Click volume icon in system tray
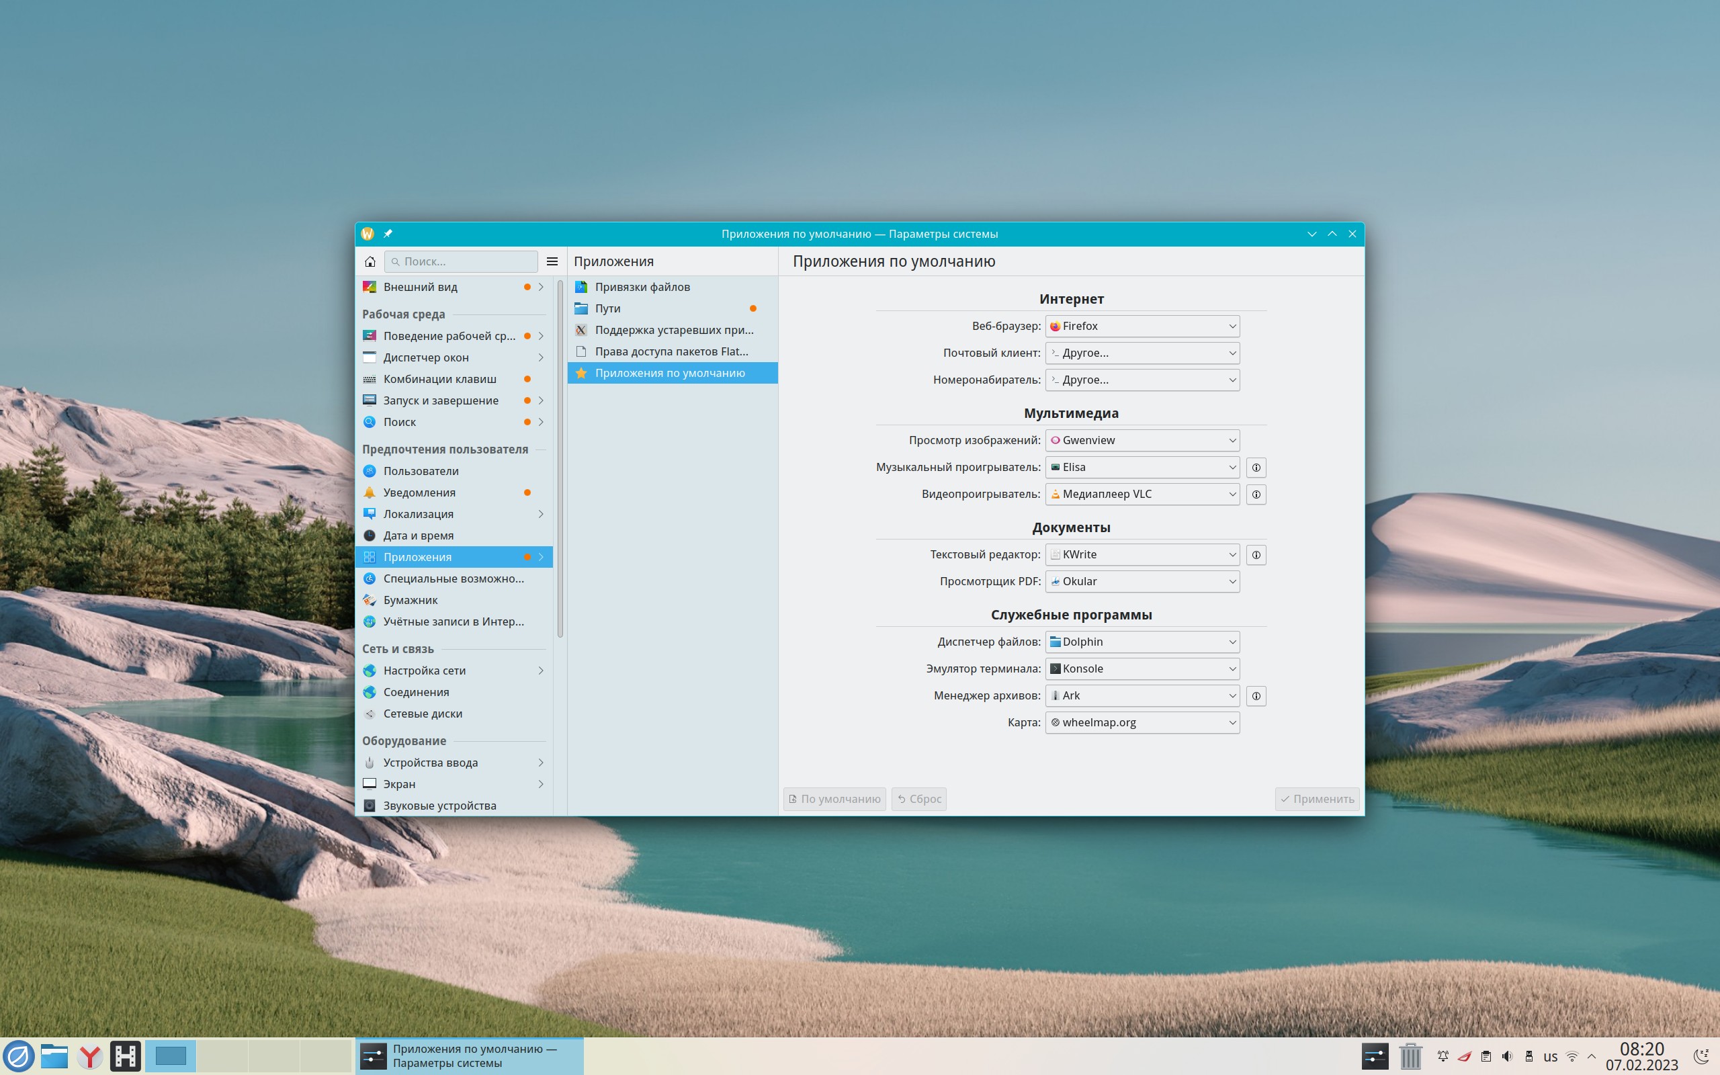The width and height of the screenshot is (1720, 1075). pyautogui.click(x=1507, y=1056)
